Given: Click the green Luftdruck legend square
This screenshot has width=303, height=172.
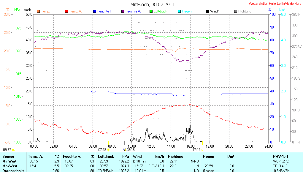Looking at the screenshot, I should pos(151,11).
